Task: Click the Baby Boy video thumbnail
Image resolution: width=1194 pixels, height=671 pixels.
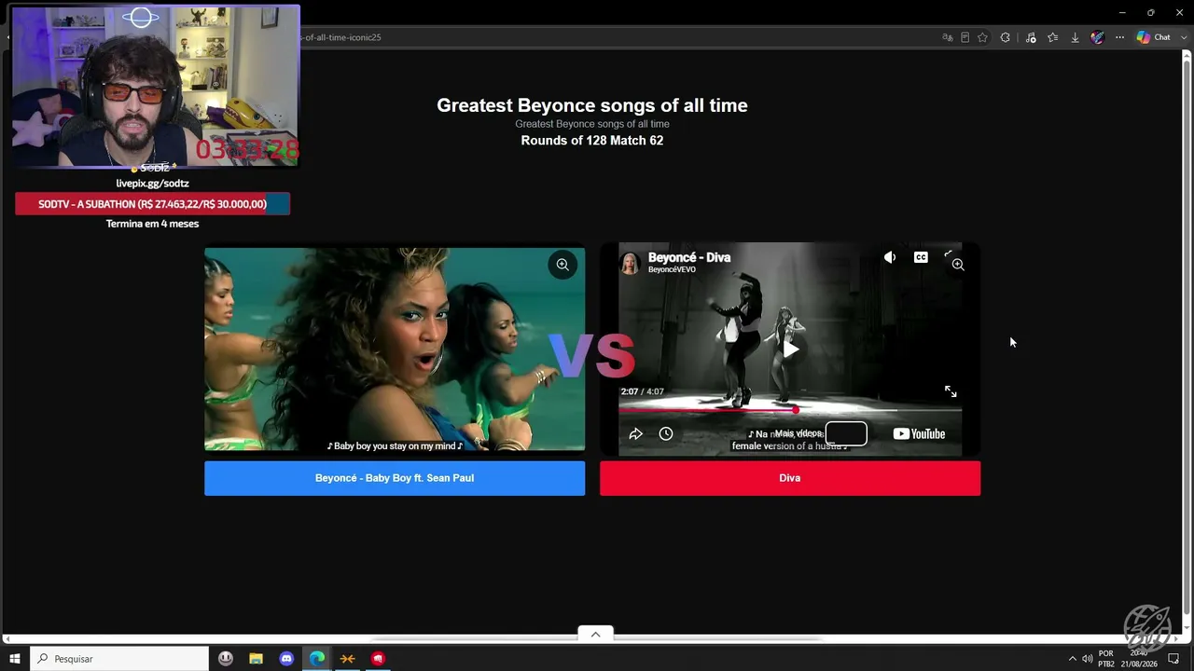Action: click(395, 349)
